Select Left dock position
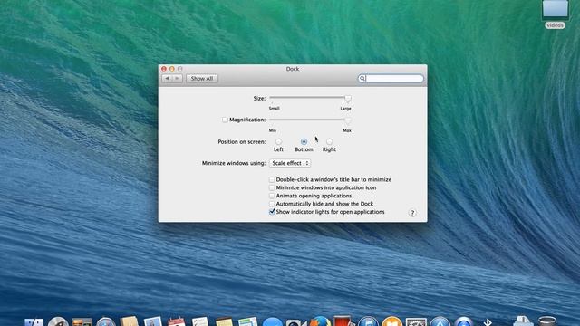 278,141
